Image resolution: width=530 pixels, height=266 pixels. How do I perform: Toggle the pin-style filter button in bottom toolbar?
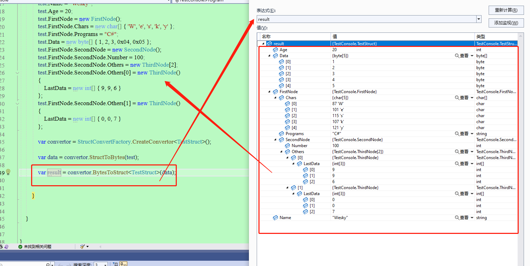[115, 264]
